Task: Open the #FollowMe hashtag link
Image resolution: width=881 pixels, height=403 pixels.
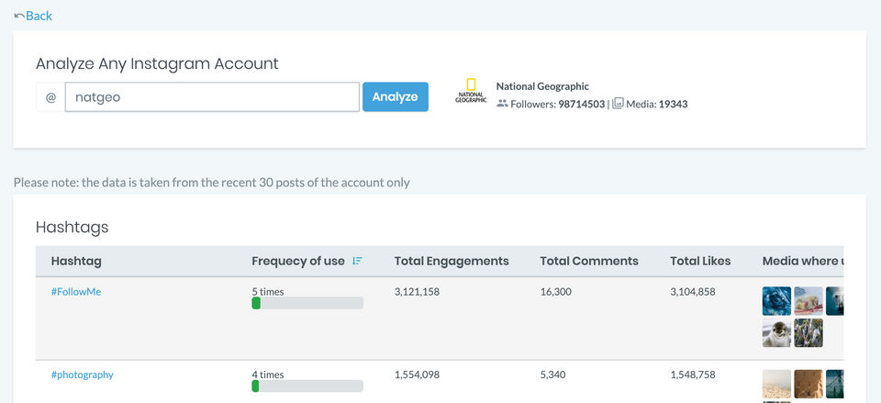Action: click(x=76, y=292)
